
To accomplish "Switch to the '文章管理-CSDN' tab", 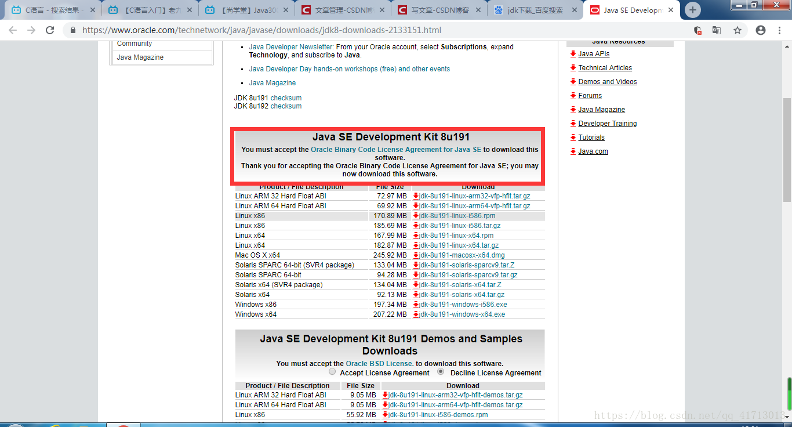I will [x=342, y=10].
